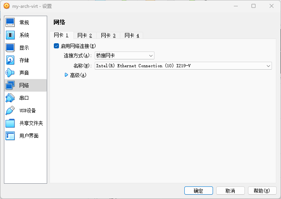
Task: Open the 连接方式 dropdown showing 桥接网卡
Action: tap(124, 56)
